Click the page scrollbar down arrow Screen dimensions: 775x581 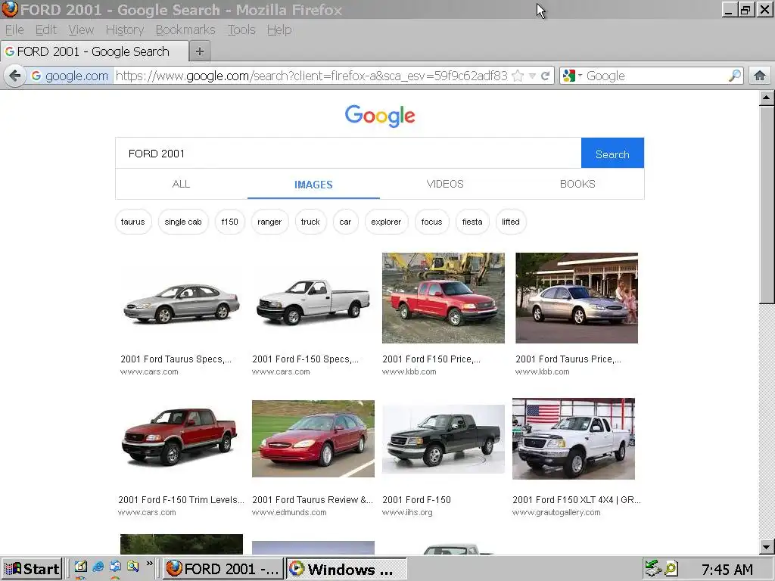point(767,546)
